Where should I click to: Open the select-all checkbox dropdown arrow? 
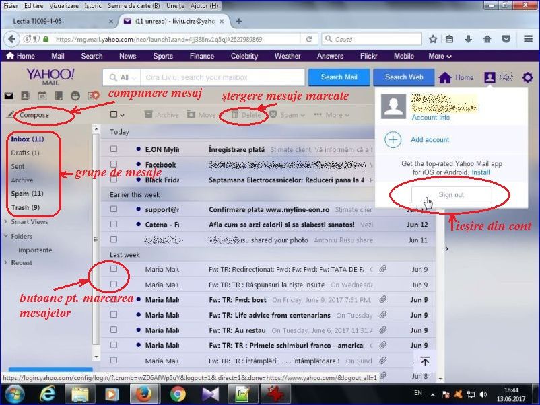click(123, 115)
